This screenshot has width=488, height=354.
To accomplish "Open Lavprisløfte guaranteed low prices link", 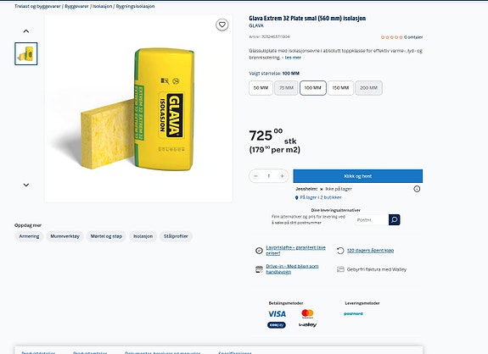I will coord(295,251).
